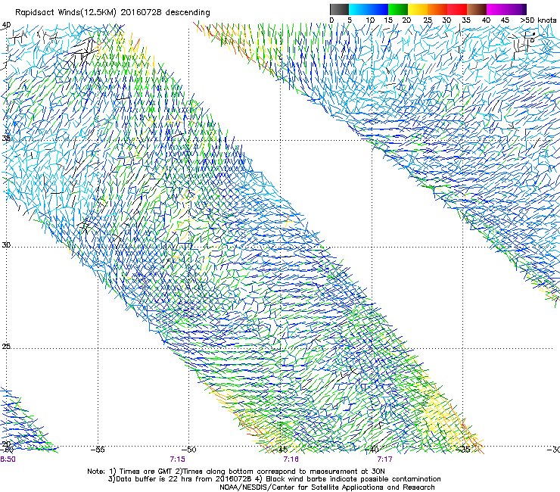The width and height of the screenshot is (560, 492).
Task: Click the latitude label '40' on left axis
Action: point(6,25)
